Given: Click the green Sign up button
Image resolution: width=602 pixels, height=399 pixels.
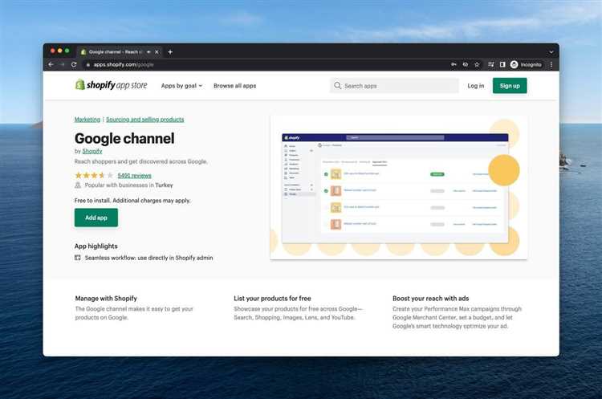Looking at the screenshot, I should [x=510, y=86].
